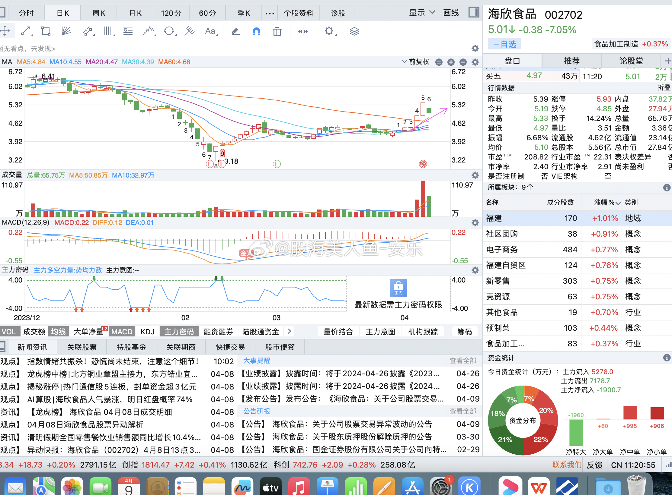This screenshot has width=672, height=495.
Task: Toggle the side panel layout icon
Action: point(474,12)
